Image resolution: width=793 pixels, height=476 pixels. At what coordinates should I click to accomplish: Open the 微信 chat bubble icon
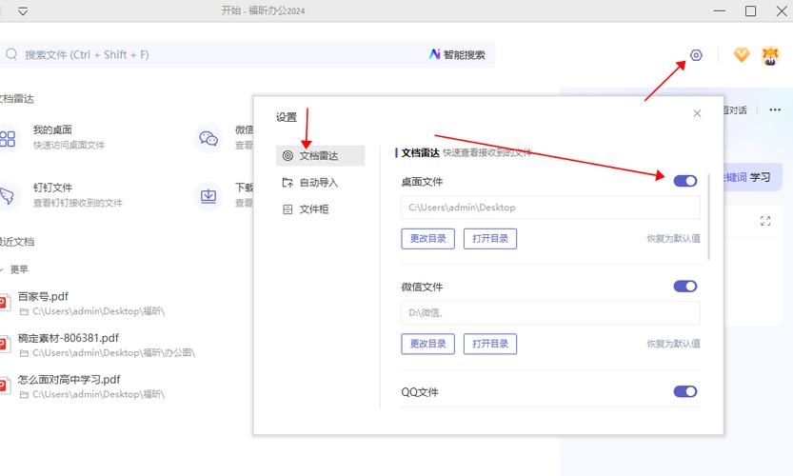click(x=208, y=138)
